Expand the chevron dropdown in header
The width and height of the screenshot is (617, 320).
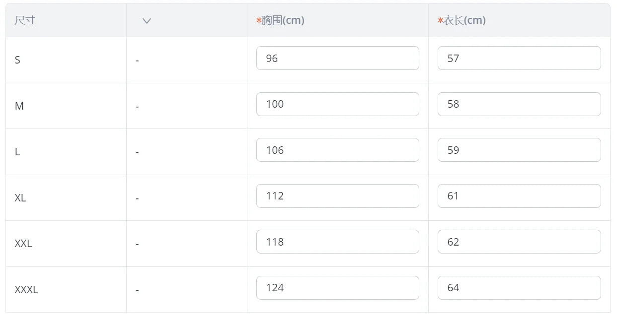pos(147,21)
